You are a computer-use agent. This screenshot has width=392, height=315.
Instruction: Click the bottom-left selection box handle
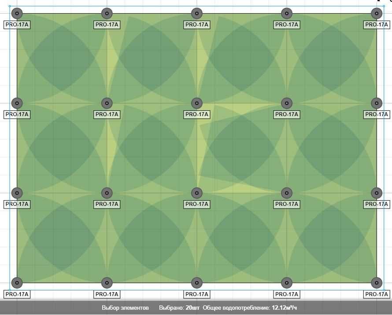(x=10, y=290)
